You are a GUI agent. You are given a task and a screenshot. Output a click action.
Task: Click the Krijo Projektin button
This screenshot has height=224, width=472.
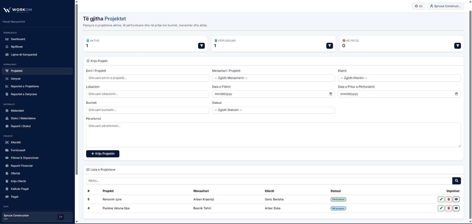click(x=103, y=154)
